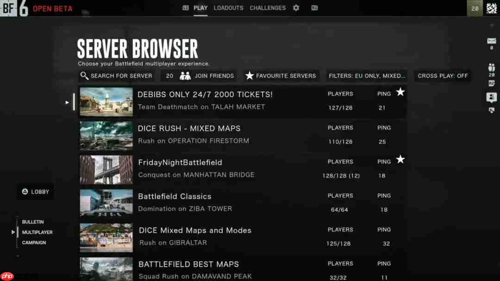Select Campaign in the left menu
Image resolution: width=500 pixels, height=281 pixels.
34,243
